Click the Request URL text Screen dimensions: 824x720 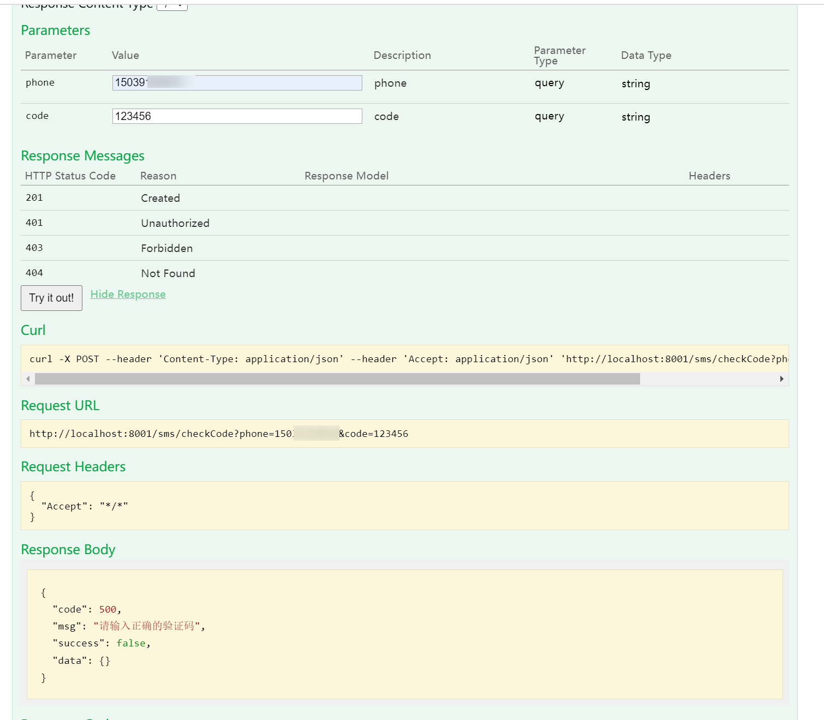219,434
